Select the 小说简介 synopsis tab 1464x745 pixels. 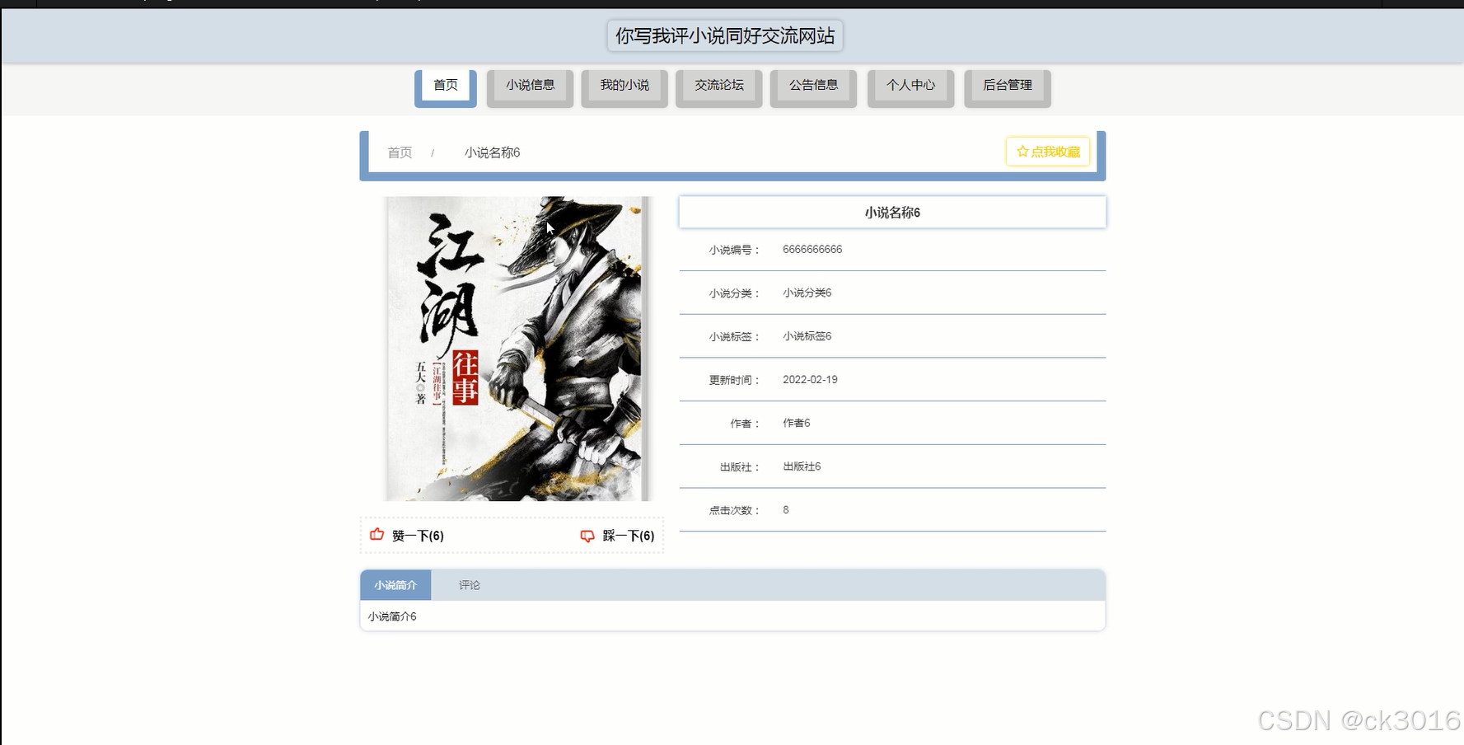pyautogui.click(x=395, y=585)
